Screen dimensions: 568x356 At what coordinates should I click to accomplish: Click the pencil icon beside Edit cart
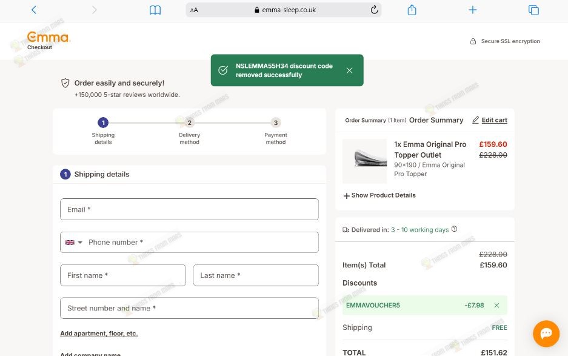476,120
